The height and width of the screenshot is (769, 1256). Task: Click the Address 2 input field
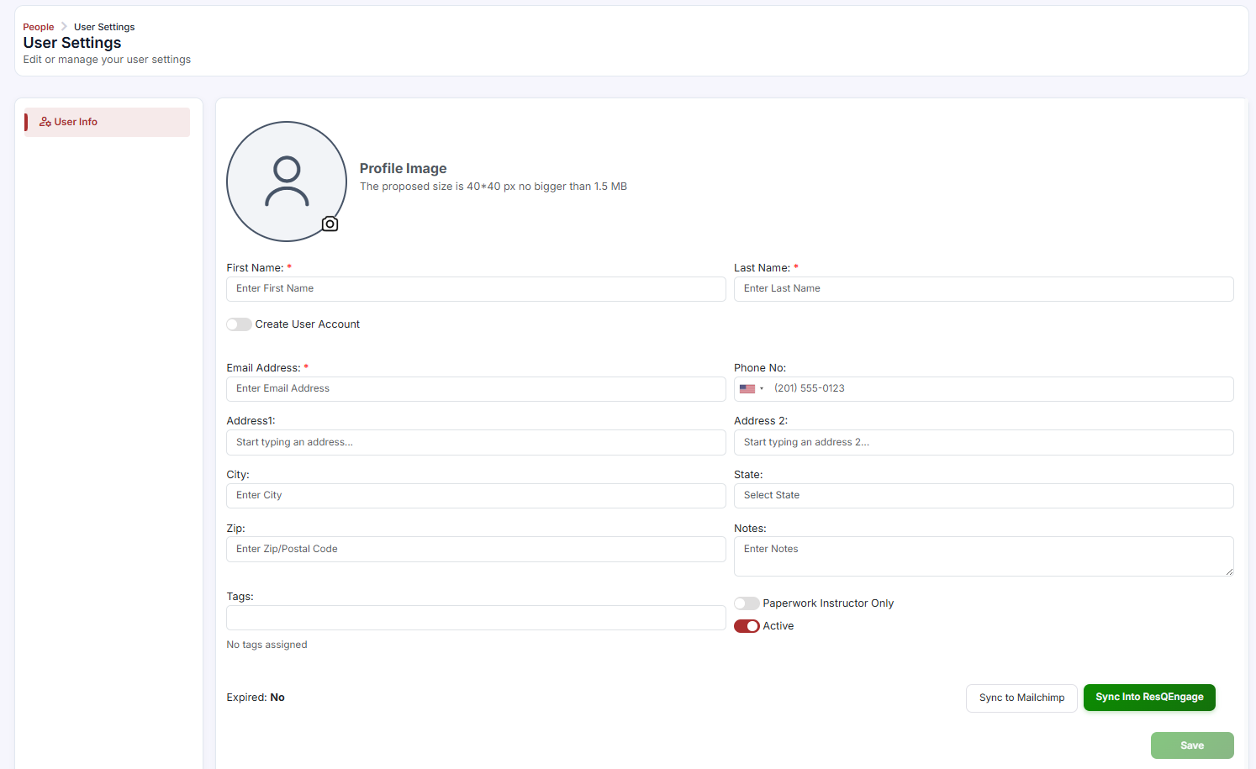tap(984, 443)
